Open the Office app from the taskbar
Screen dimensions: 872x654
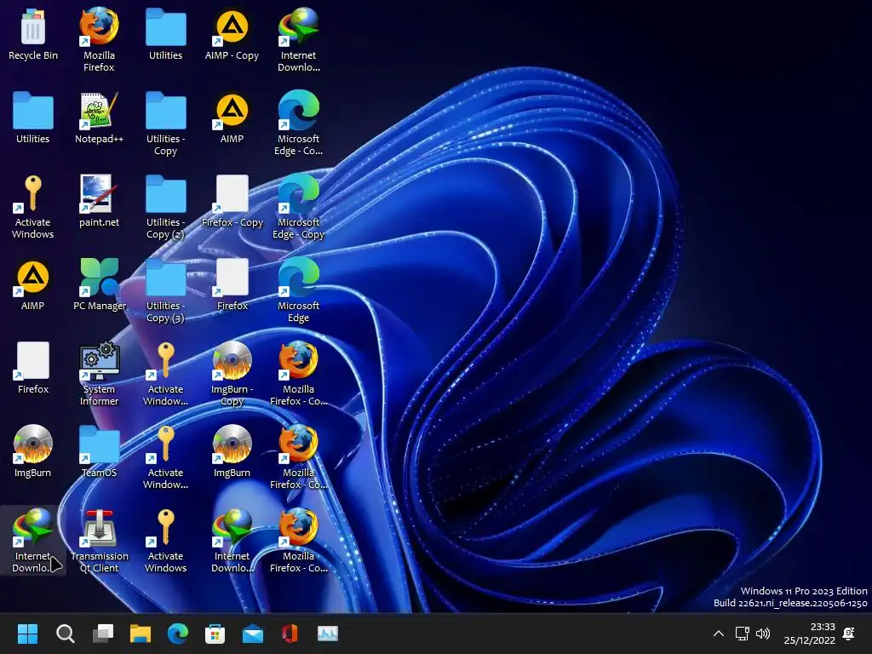click(x=290, y=634)
